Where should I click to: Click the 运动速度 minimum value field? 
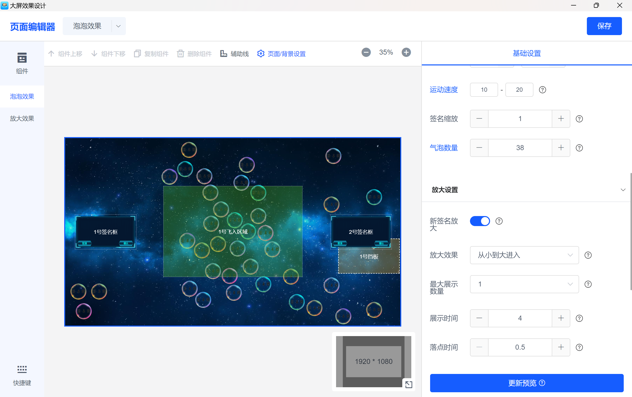click(484, 90)
